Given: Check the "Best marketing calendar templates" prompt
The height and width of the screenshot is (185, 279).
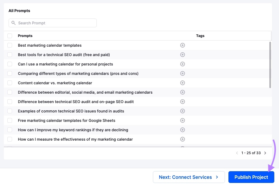Looking at the screenshot, I should pos(10,45).
